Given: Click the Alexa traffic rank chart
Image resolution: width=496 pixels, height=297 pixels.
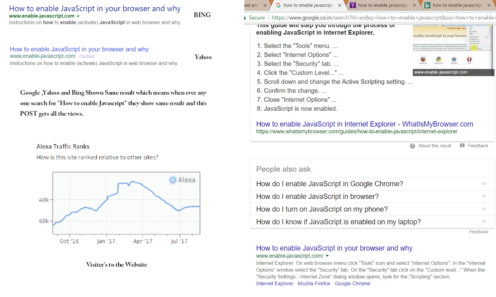Looking at the screenshot, I should pos(126,203).
